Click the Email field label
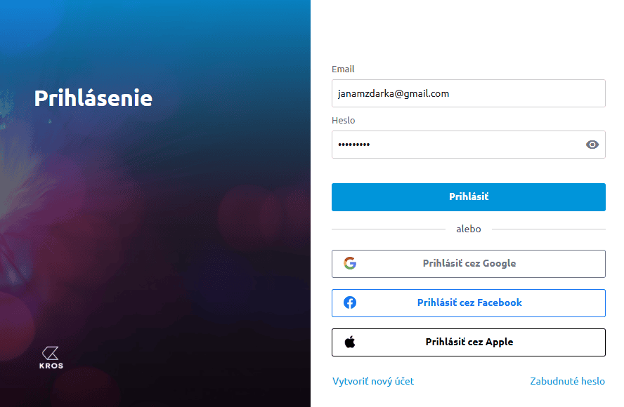624x407 pixels. click(343, 69)
